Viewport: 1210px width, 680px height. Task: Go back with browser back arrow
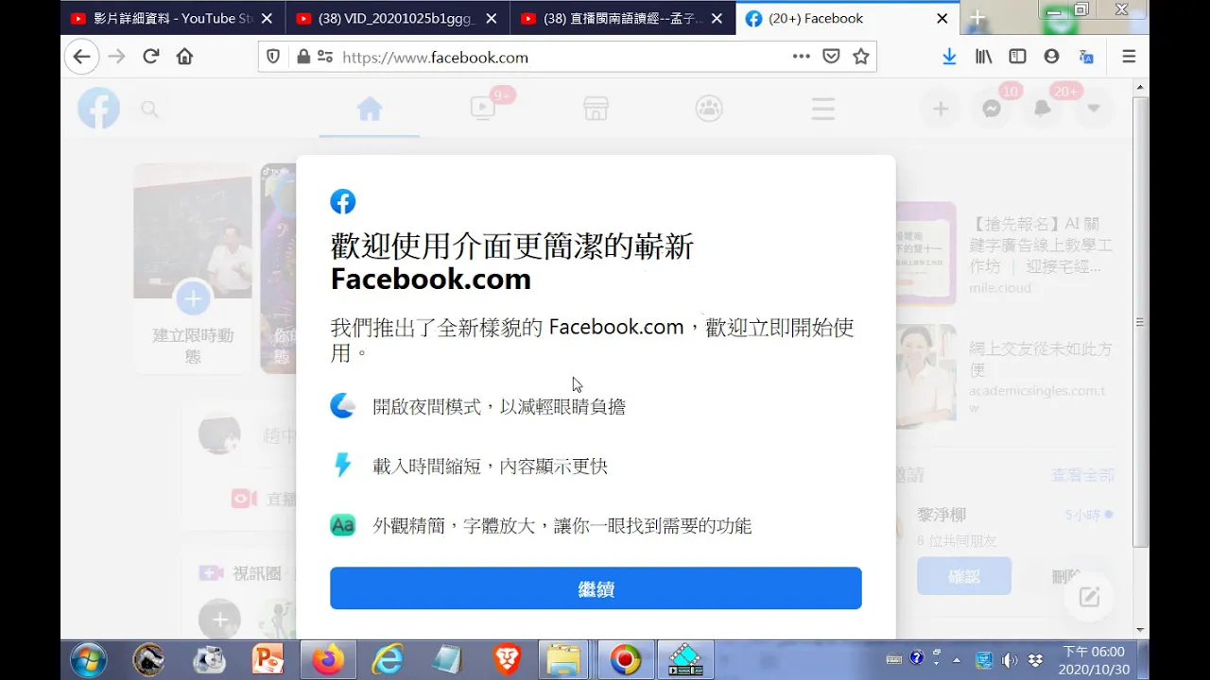click(82, 57)
